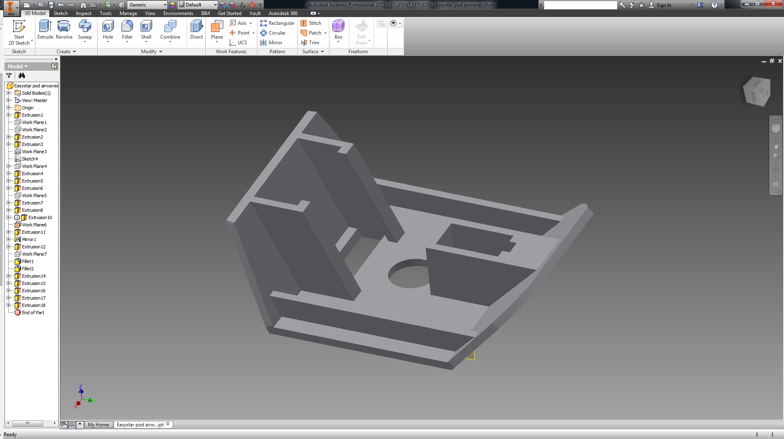Select the Extrude tool
Screen dimensions: 784x439
click(45, 30)
